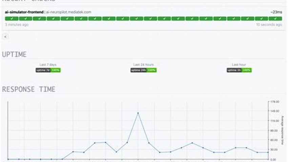Click the back arrow button below the checks
Image resolution: width=288 pixels, height=162 pixels.
coord(5,37)
